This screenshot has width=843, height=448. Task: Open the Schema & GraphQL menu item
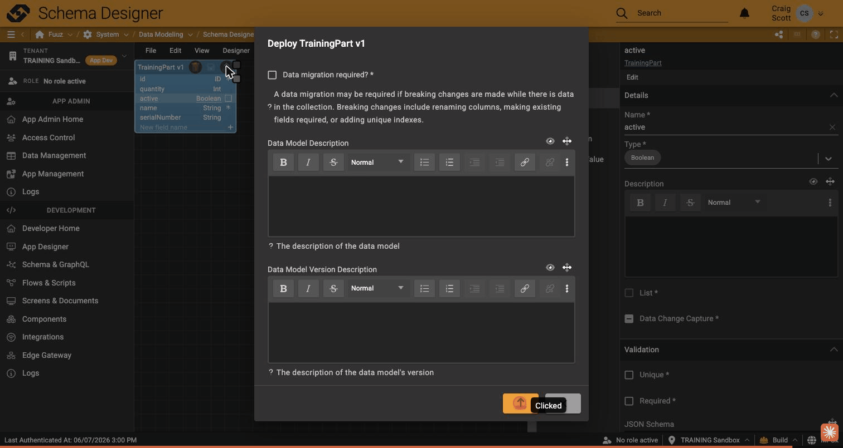click(x=56, y=264)
